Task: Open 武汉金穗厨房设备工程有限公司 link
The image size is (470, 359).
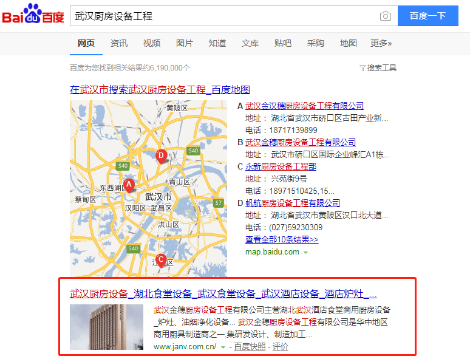Action: click(301, 143)
